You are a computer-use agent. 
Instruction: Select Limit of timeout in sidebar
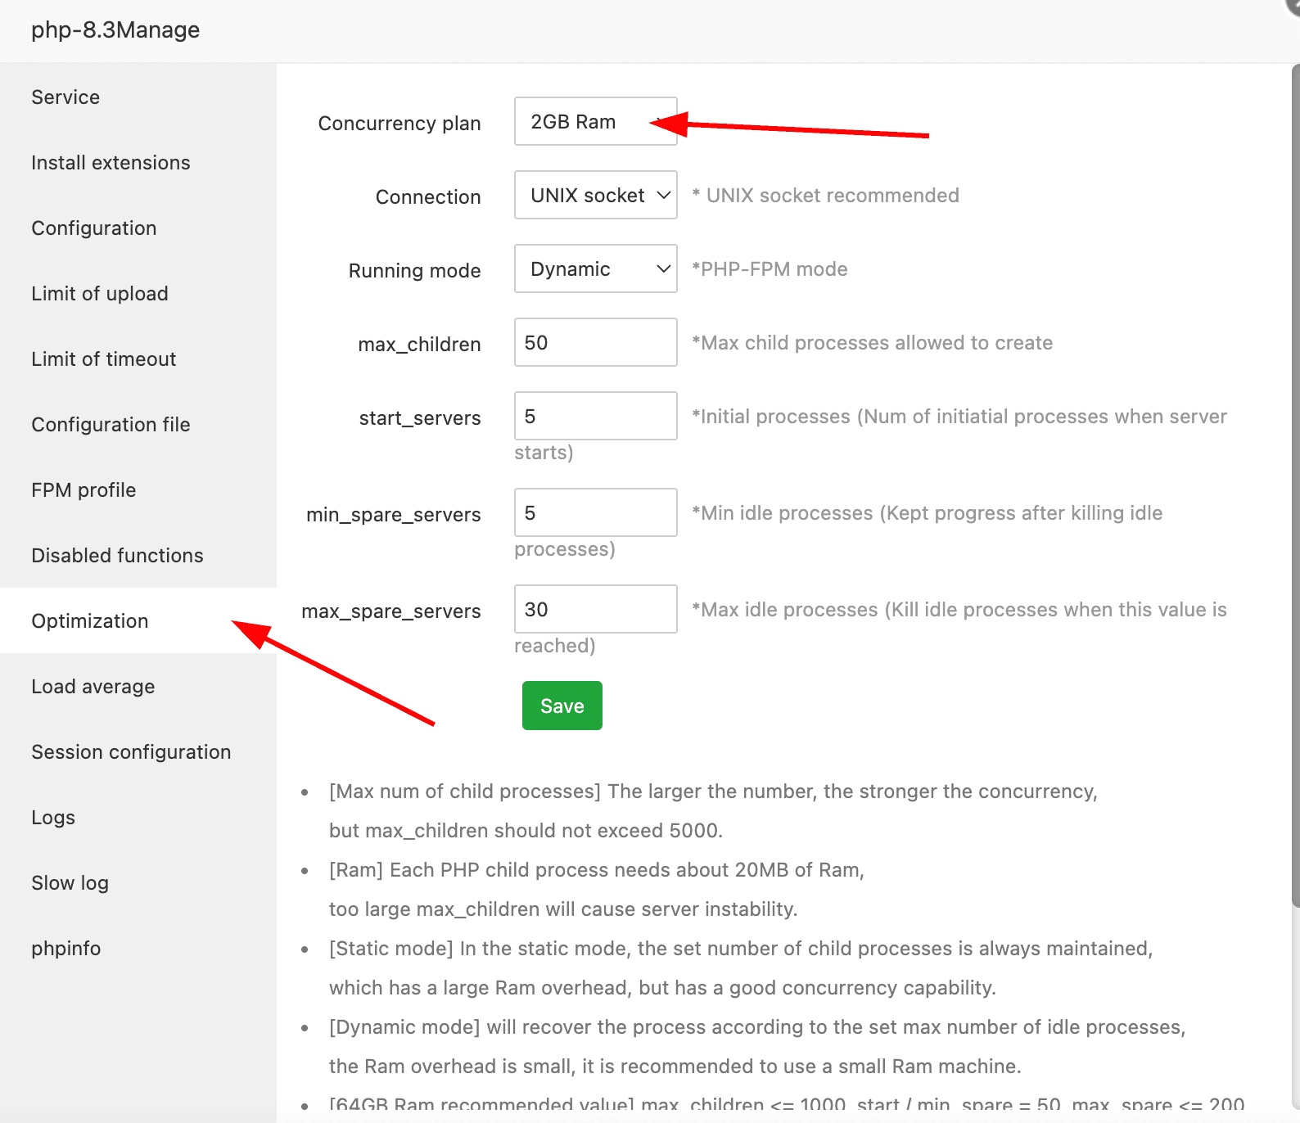104,359
